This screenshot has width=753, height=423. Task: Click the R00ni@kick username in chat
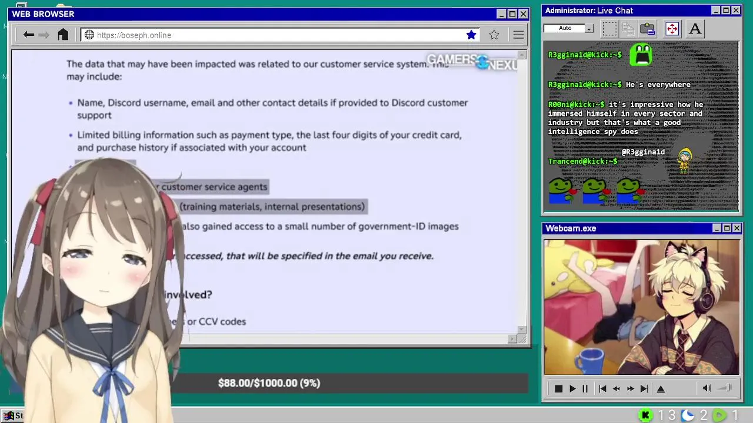(x=576, y=105)
